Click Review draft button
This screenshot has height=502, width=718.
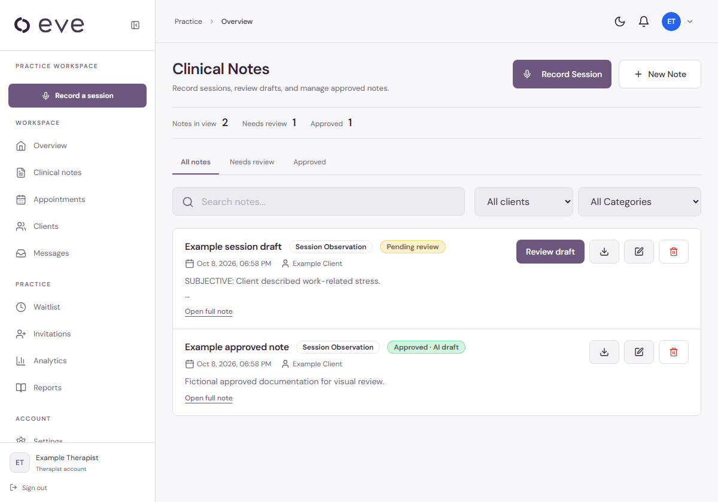(550, 252)
